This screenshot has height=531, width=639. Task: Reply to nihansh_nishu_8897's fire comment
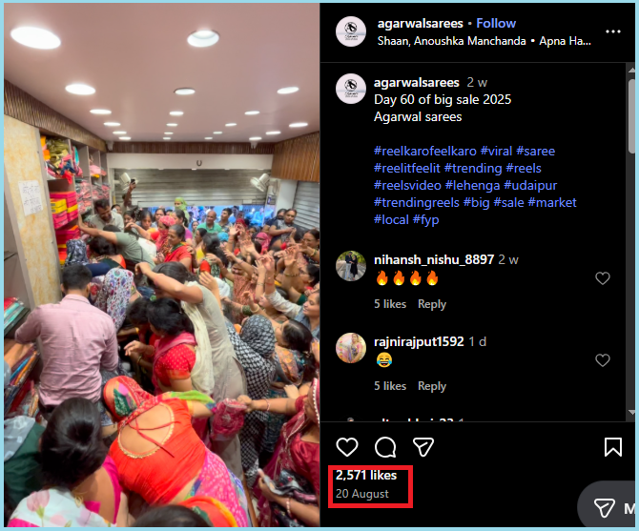[x=432, y=304]
